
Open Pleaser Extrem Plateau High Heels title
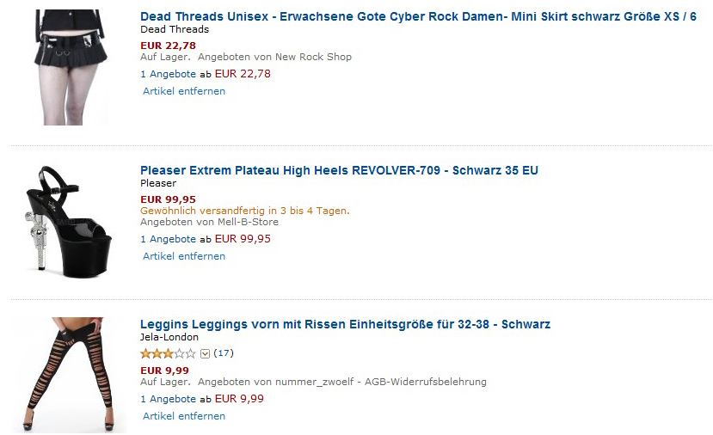(x=339, y=170)
